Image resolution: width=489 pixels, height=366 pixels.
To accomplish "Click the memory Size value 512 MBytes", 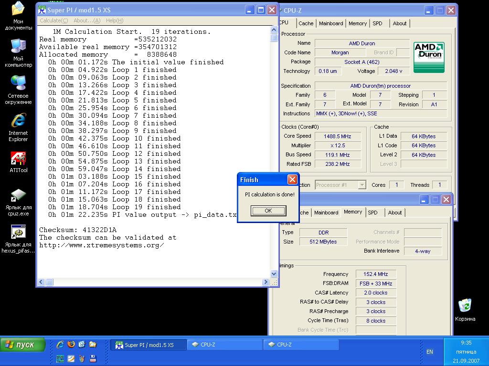I will coord(323,242).
